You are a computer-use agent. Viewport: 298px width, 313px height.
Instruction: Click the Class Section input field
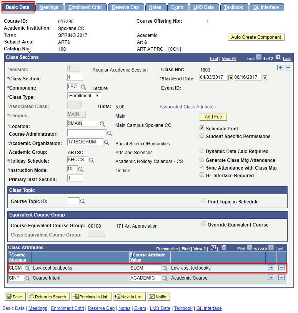(75, 77)
